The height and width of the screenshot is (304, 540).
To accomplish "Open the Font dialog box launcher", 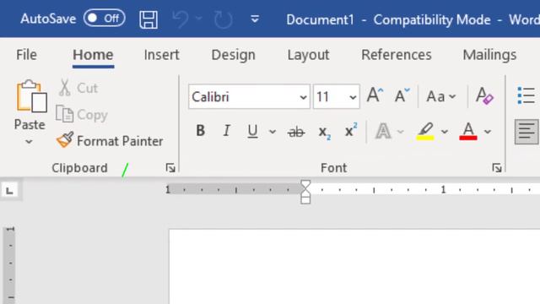I will click(497, 168).
